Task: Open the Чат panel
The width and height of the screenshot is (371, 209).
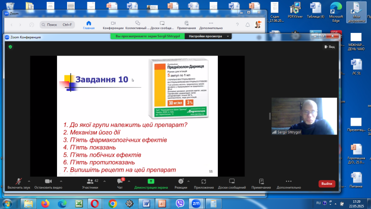Action: [120, 184]
